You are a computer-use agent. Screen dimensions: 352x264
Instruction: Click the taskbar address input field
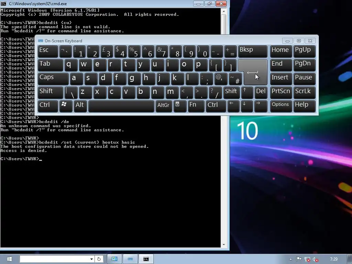pyautogui.click(x=55, y=259)
